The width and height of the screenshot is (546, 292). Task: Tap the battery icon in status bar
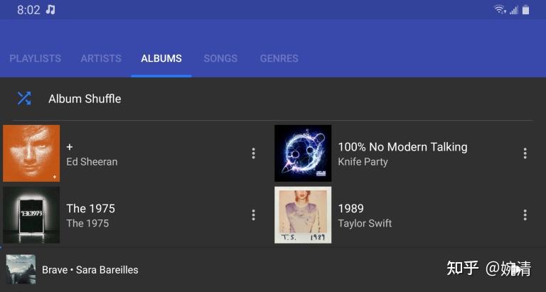pyautogui.click(x=526, y=10)
